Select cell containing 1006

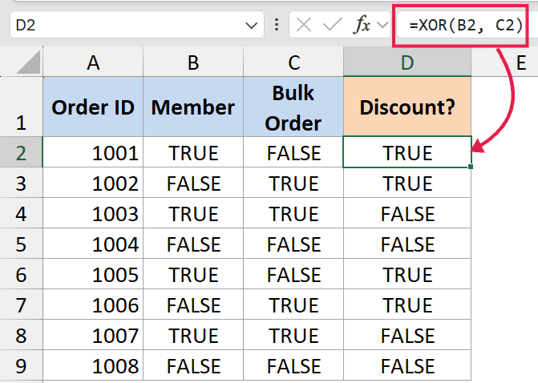pos(93,304)
